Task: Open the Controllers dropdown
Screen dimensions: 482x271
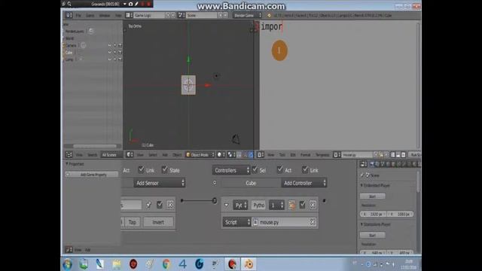Action: point(231,170)
